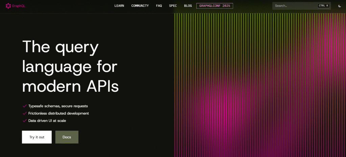Click the checkmark beside Data driven UI
This screenshot has width=346, height=157.
pos(24,121)
